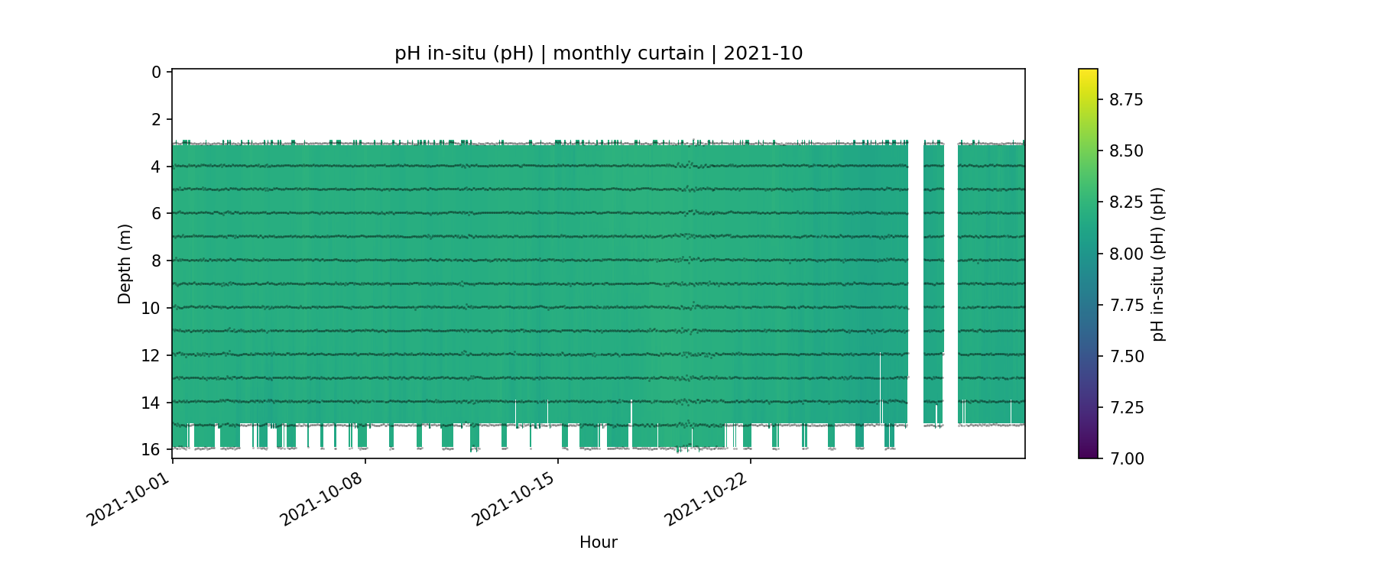Click the depth axis tick label 8
This screenshot has height=573, width=1376.
[x=156, y=261]
